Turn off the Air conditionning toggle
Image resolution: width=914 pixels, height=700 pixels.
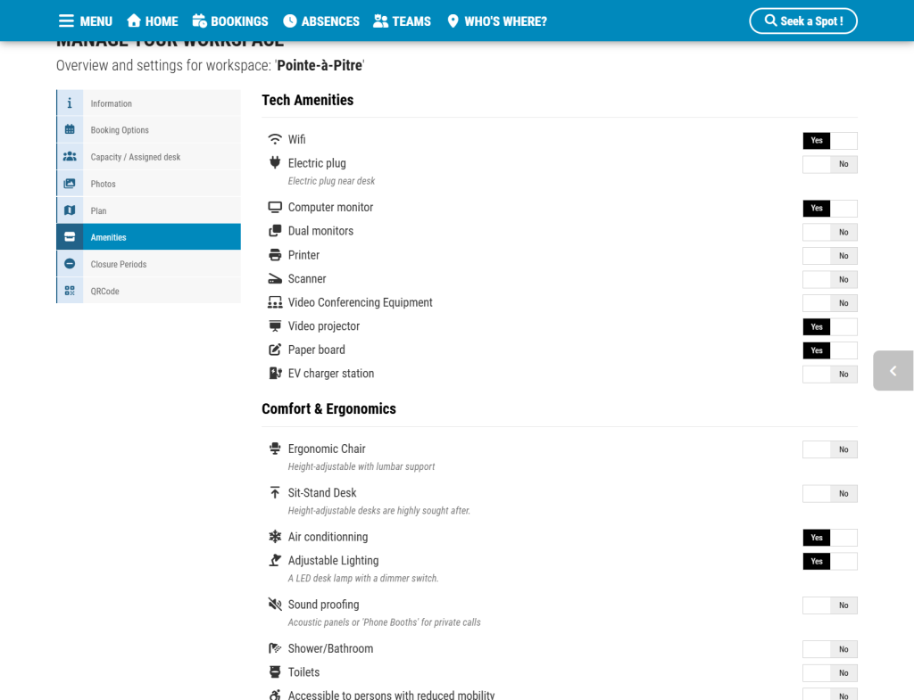tap(829, 538)
